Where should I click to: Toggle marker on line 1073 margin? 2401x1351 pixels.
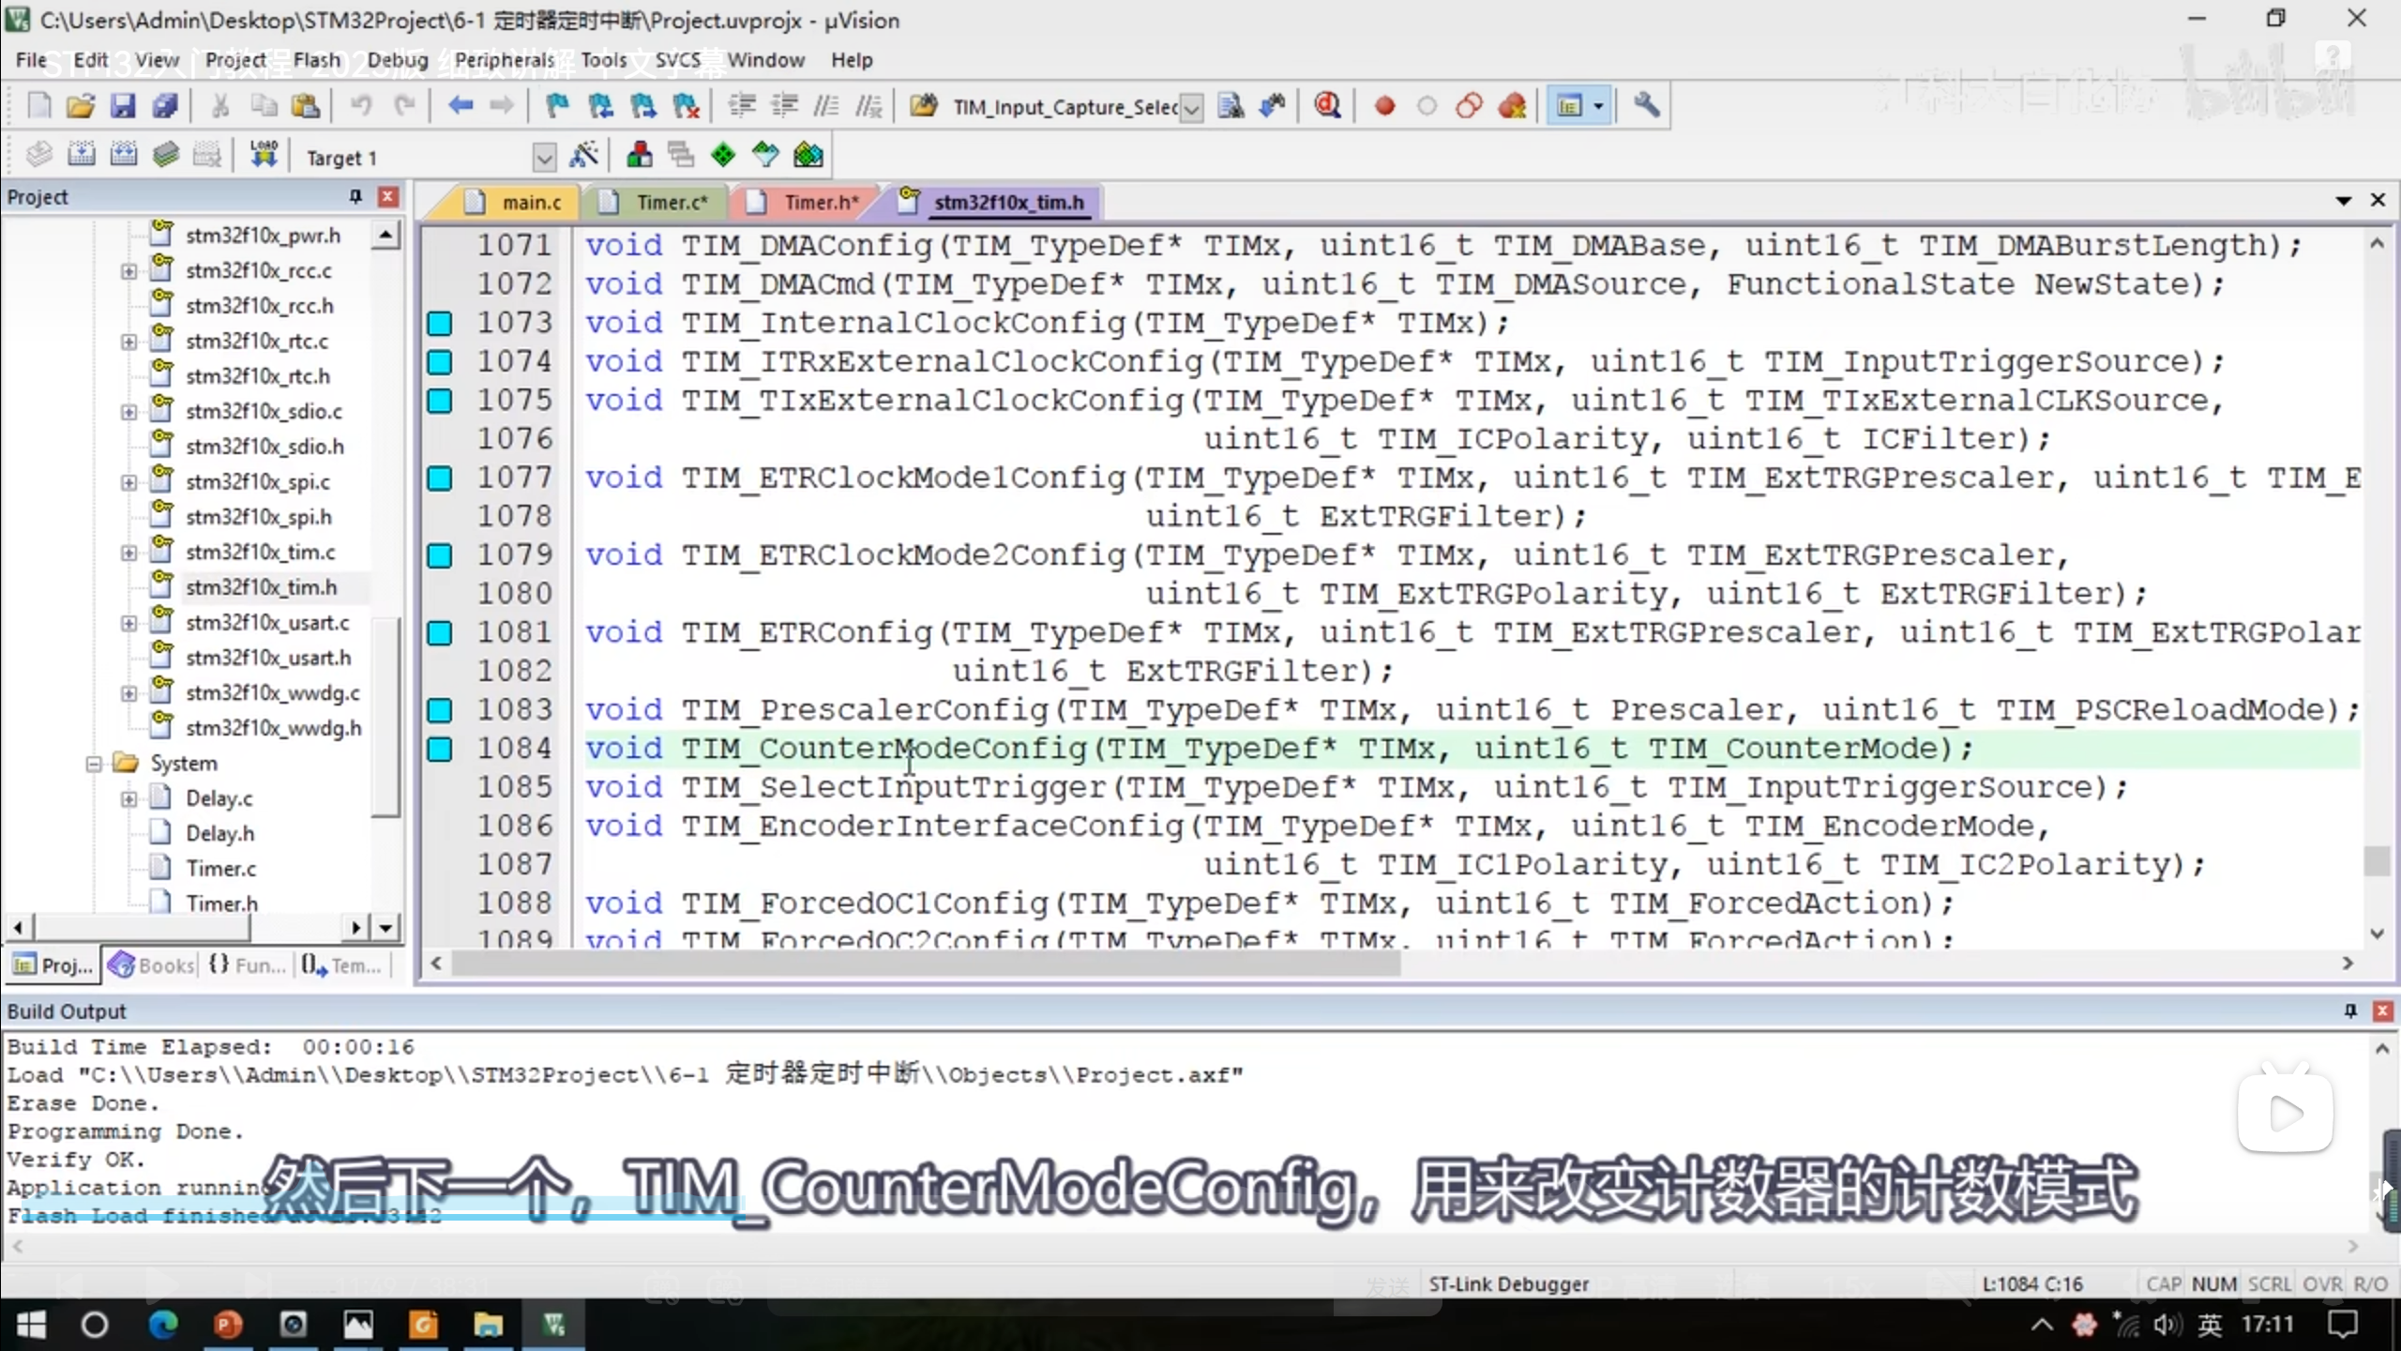pyautogui.click(x=439, y=324)
